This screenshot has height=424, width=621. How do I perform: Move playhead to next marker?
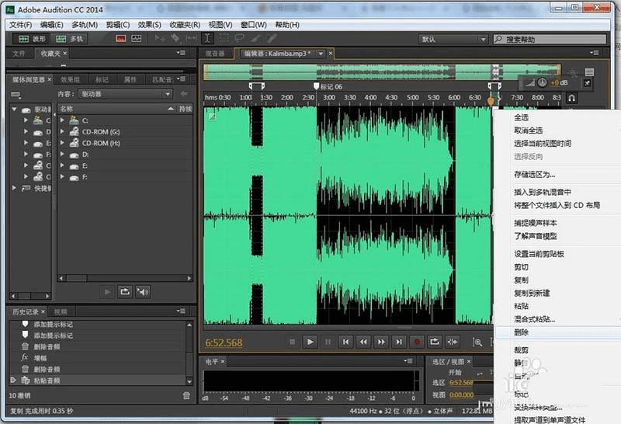(x=399, y=341)
